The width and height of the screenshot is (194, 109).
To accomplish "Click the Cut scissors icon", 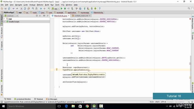I will coord(22,8).
